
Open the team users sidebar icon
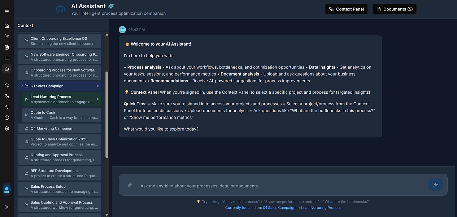pyautogui.click(x=6, y=85)
